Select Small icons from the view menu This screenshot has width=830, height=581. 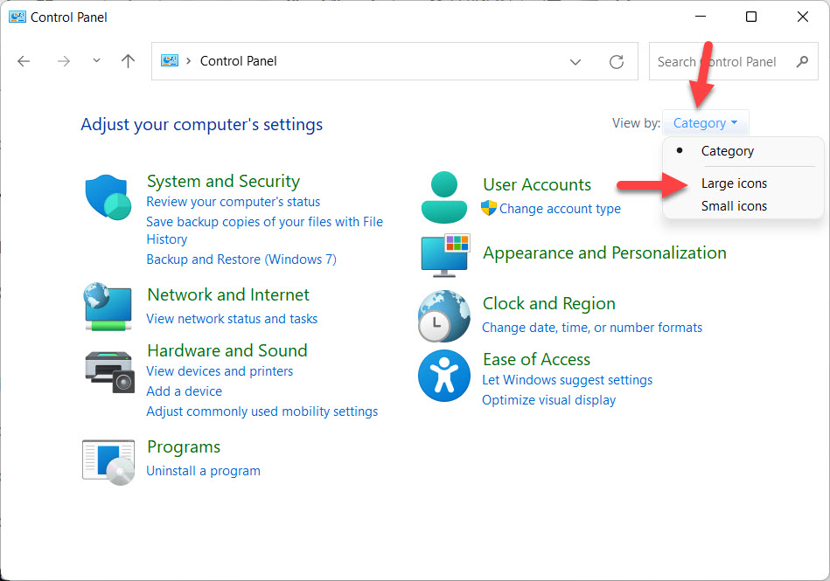734,204
